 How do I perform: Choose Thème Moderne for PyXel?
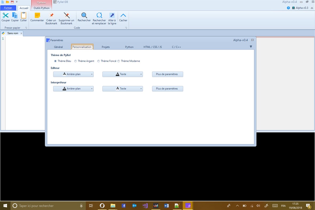[119, 61]
